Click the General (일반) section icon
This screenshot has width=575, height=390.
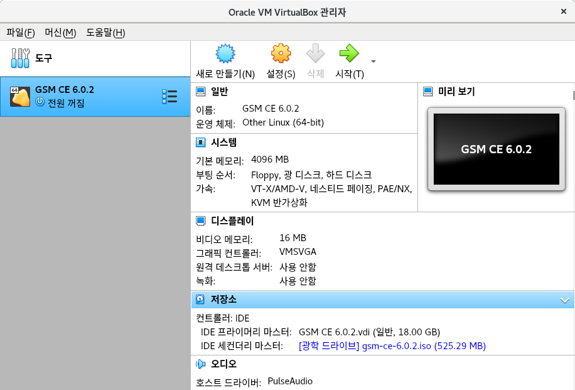click(x=201, y=91)
